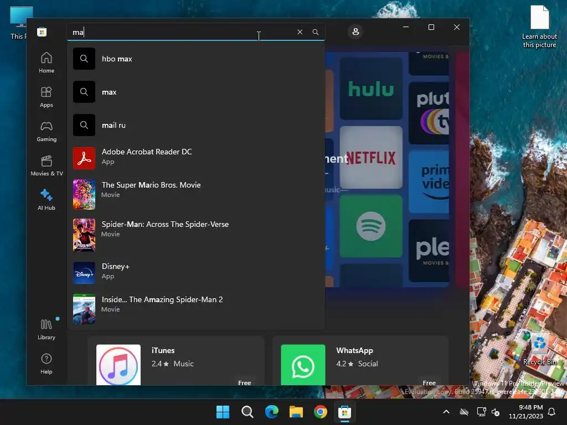567x425 pixels.
Task: Click the Prime Video tile in banner
Action: click(x=429, y=182)
